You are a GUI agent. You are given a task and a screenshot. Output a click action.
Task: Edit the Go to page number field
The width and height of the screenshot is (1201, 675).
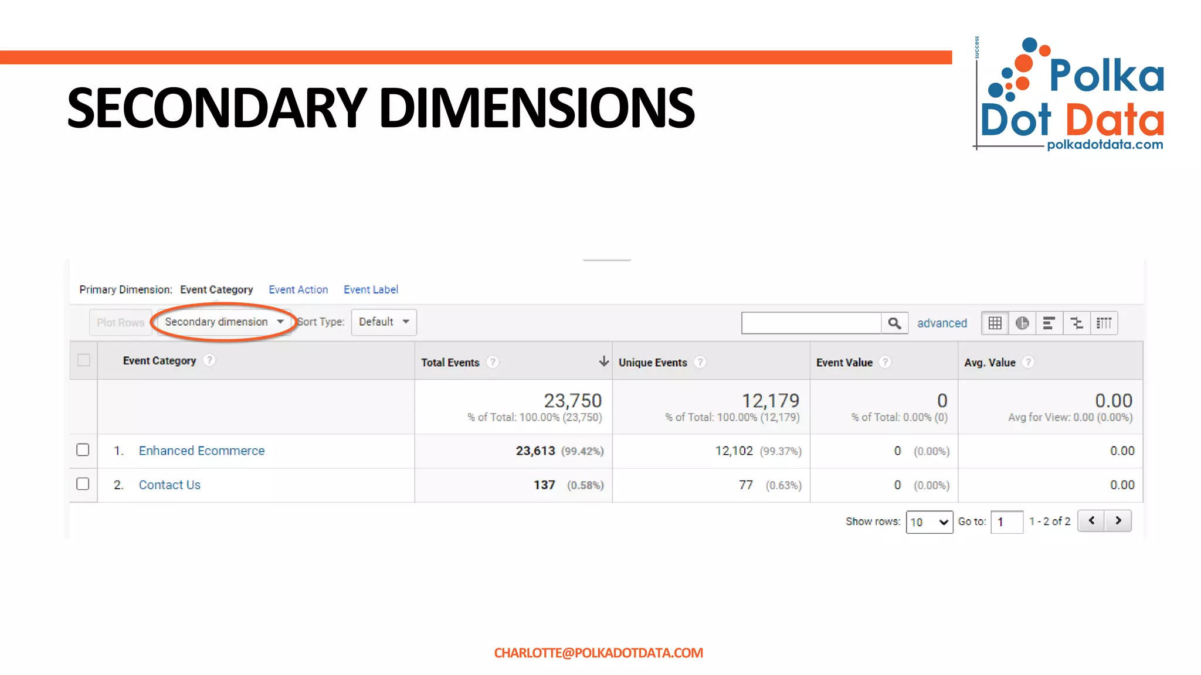point(1007,521)
